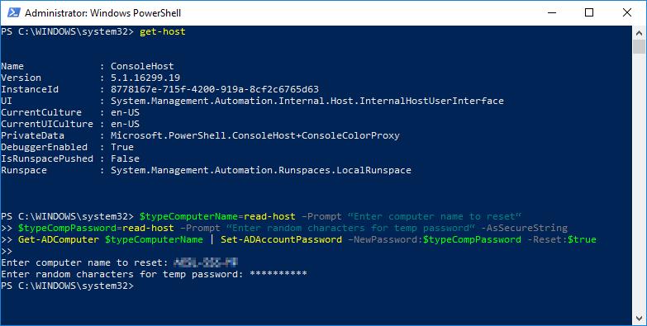Screen dimensions: 647x326
Task: Click the scrollbar down arrow
Action: click(x=640, y=318)
